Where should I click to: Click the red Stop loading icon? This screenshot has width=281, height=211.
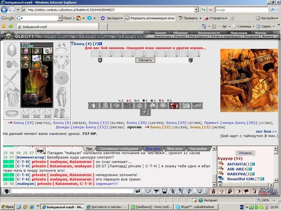[210, 10]
